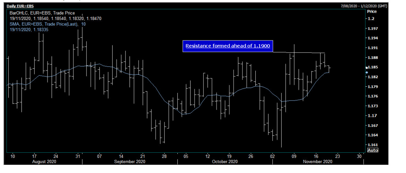The image size is (406, 173).
Task: Click date label 12 on time axis
Action: click(208, 156)
